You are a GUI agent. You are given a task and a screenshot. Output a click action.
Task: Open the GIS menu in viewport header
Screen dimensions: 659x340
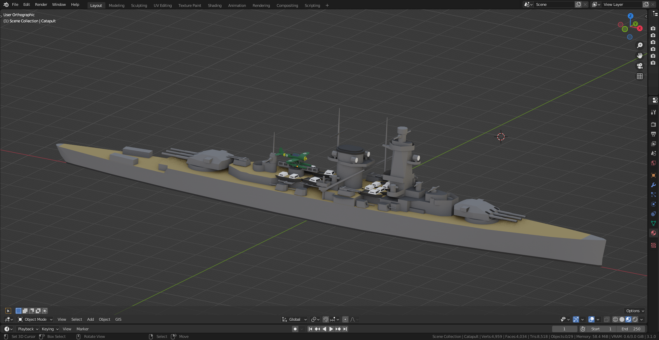[x=118, y=319]
